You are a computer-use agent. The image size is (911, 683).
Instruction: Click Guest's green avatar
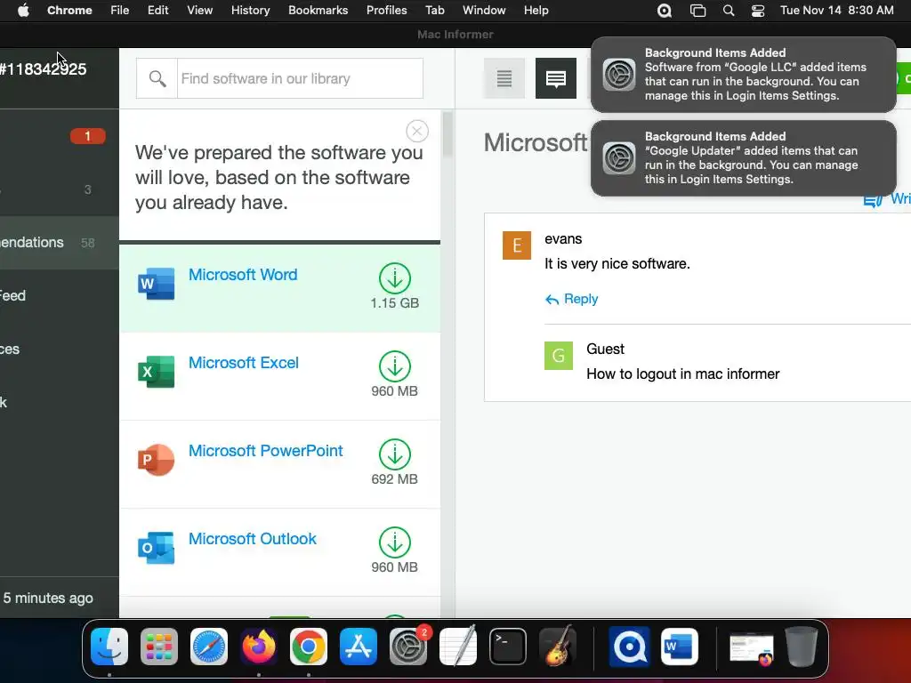pos(559,356)
